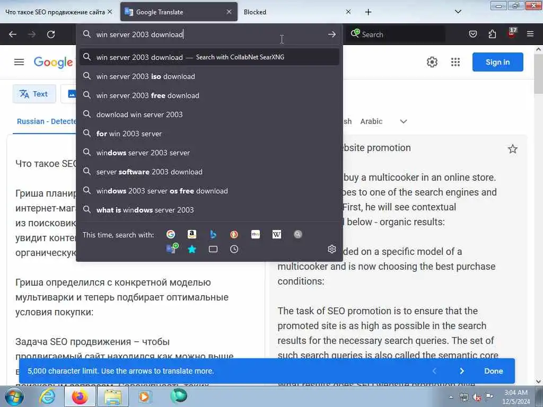Click the Google logo
This screenshot has width=543, height=407.
point(53,63)
